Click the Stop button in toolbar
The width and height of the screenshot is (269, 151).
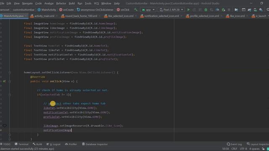tap(229, 10)
